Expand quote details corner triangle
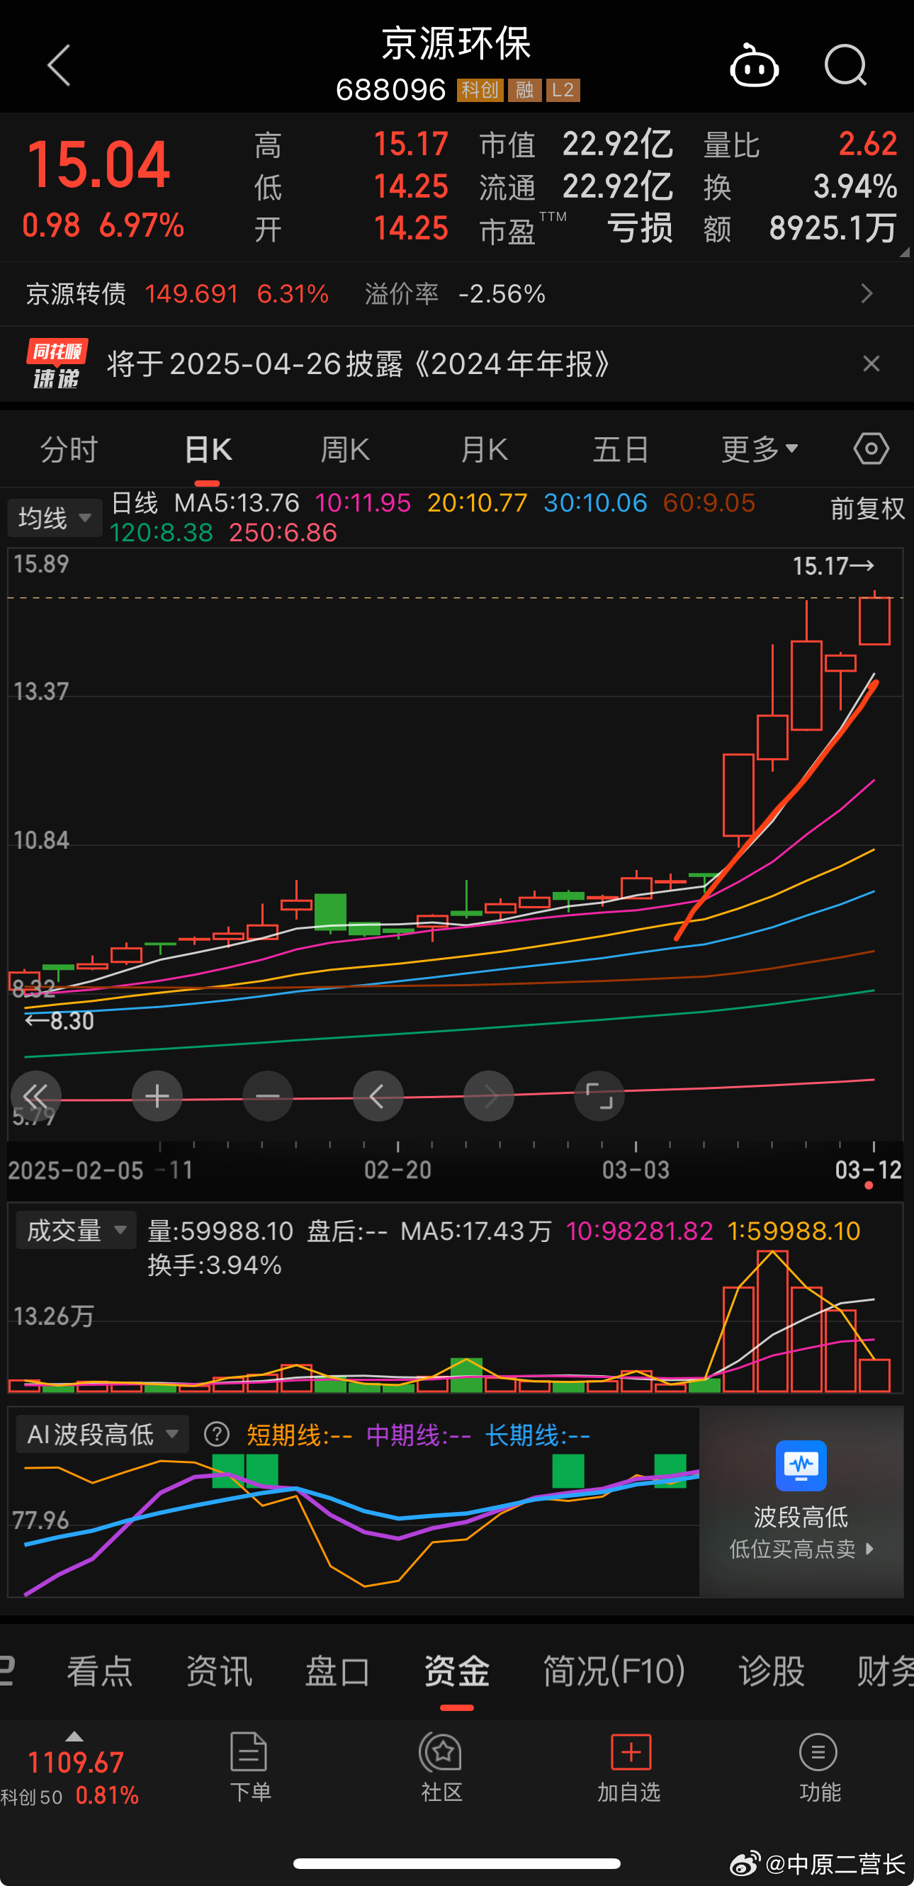Viewport: 914px width, 1886px height. [x=904, y=252]
